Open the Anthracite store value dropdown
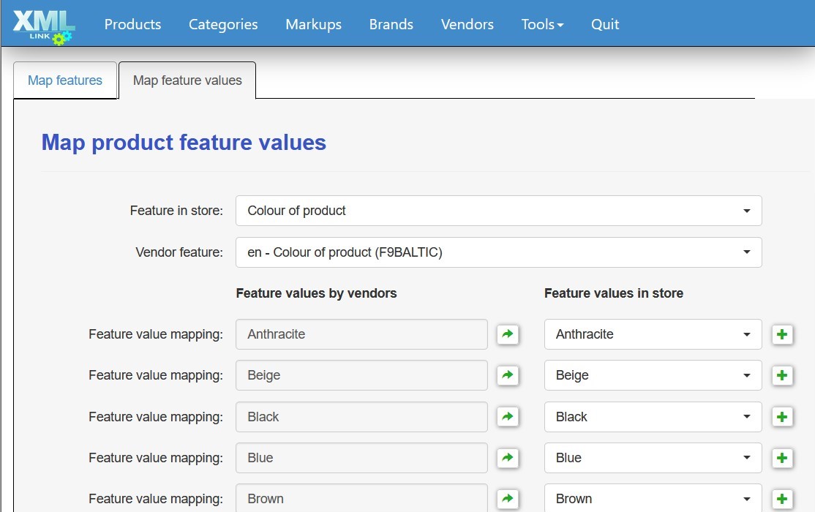 653,334
